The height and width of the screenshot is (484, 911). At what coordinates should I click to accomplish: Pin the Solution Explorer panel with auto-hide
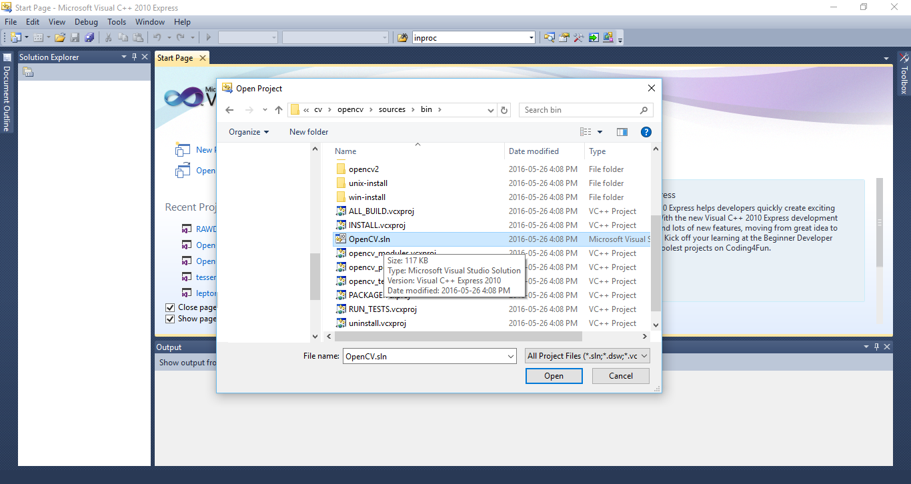click(x=134, y=57)
